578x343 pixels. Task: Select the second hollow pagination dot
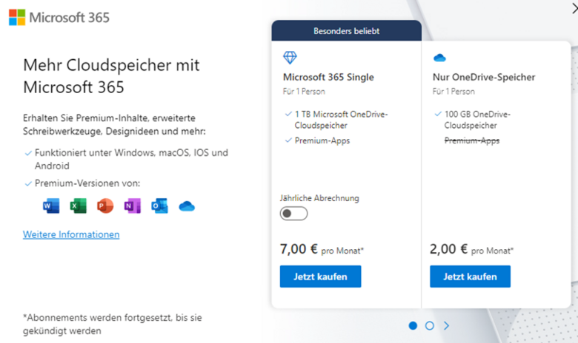[x=430, y=326]
